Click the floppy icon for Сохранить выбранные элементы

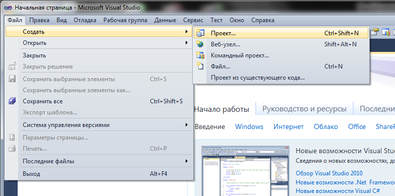(x=12, y=79)
